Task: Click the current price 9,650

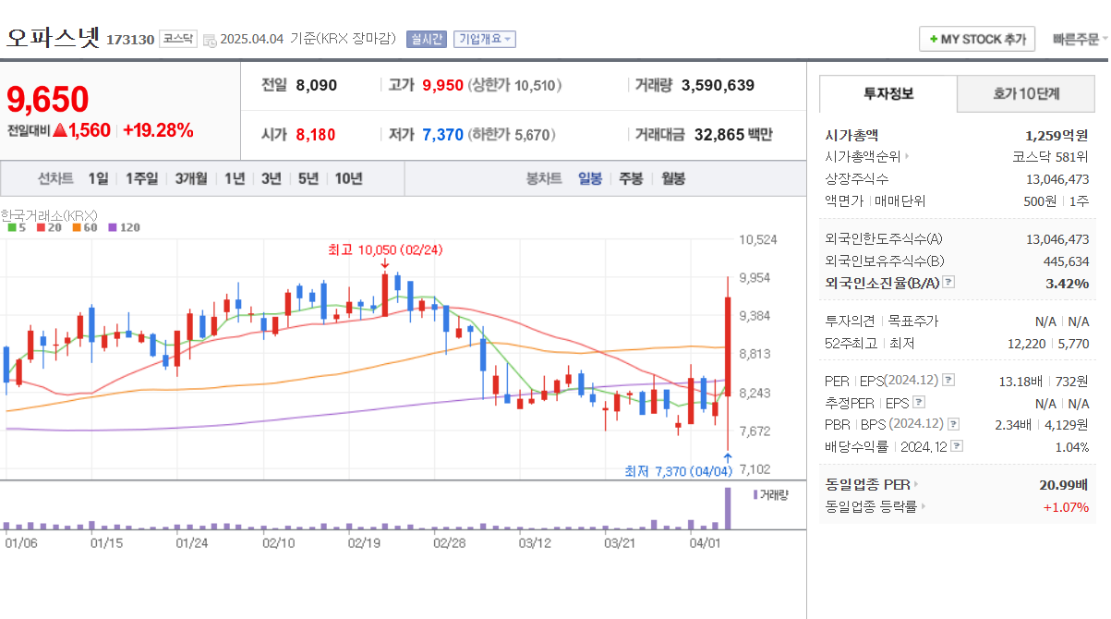Action: click(x=48, y=99)
